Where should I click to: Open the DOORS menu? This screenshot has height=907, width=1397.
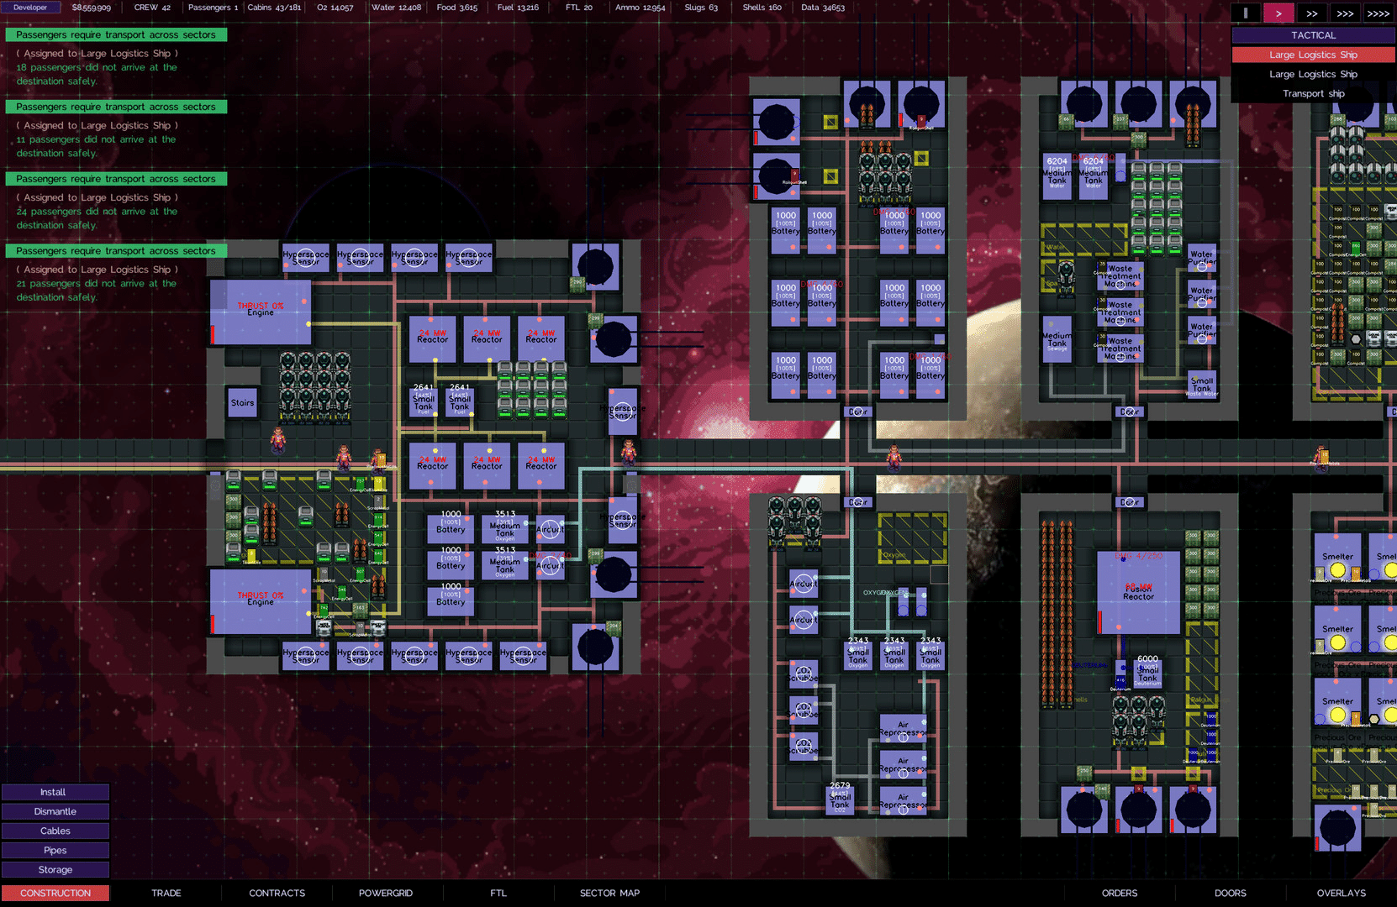(1231, 893)
